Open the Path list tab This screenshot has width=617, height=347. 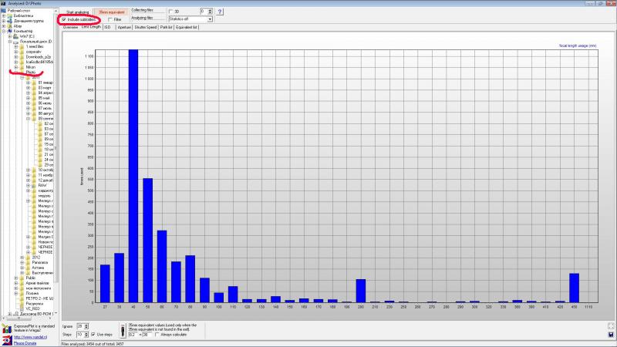point(167,28)
